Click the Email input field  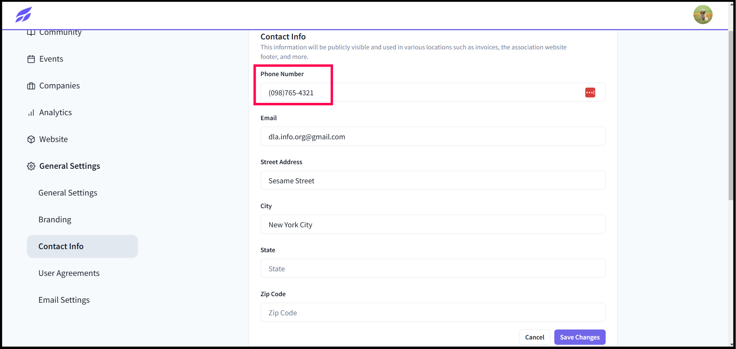433,136
